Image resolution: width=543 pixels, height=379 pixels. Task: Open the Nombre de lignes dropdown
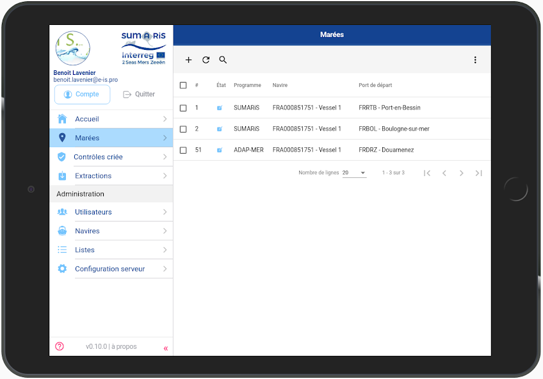tap(354, 173)
